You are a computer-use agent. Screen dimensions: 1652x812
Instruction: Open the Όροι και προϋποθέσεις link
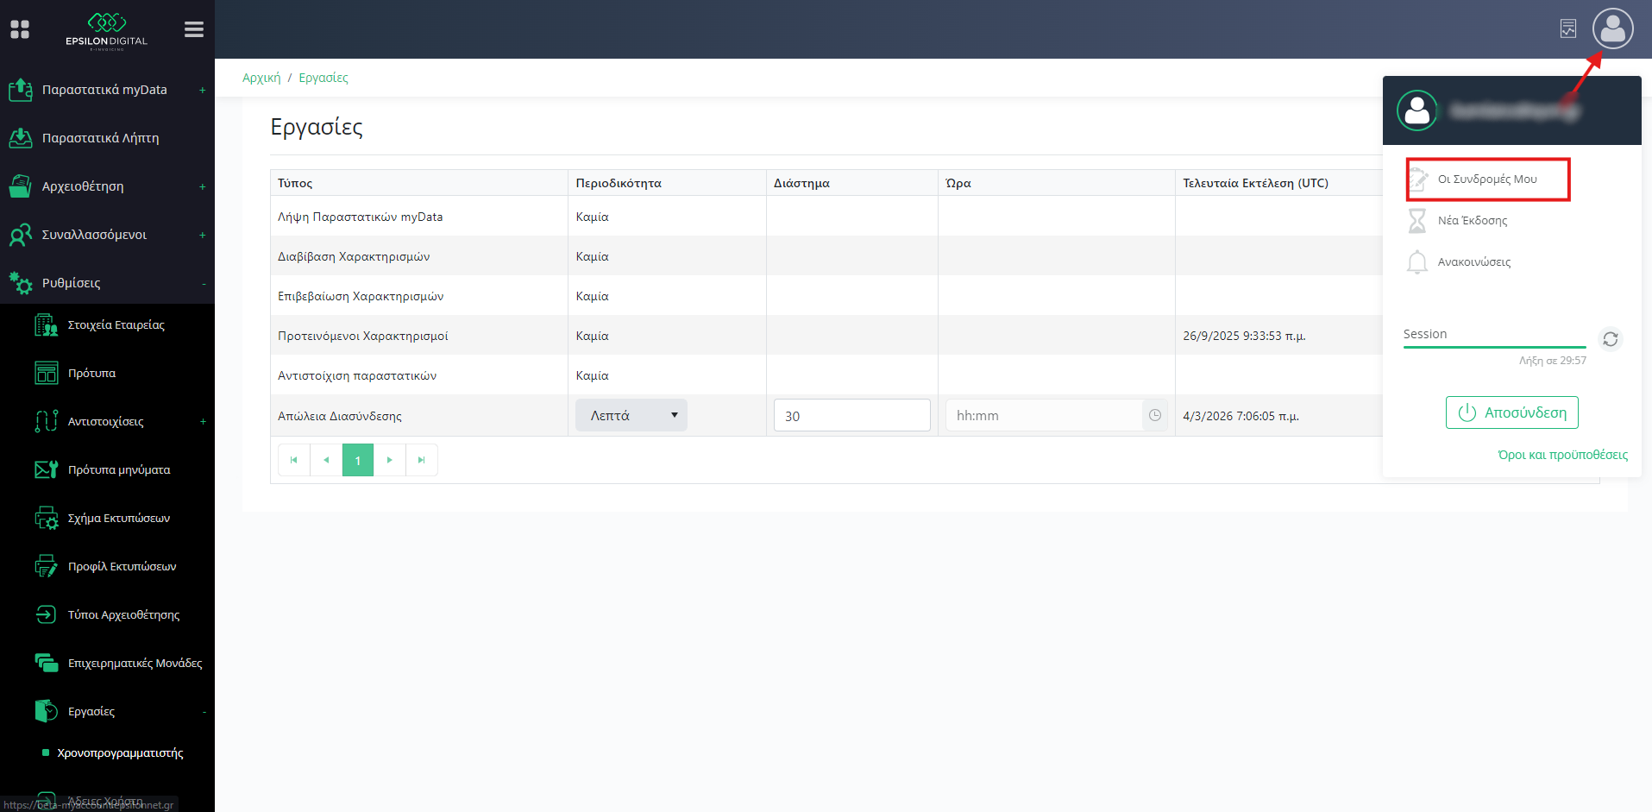tap(1562, 455)
